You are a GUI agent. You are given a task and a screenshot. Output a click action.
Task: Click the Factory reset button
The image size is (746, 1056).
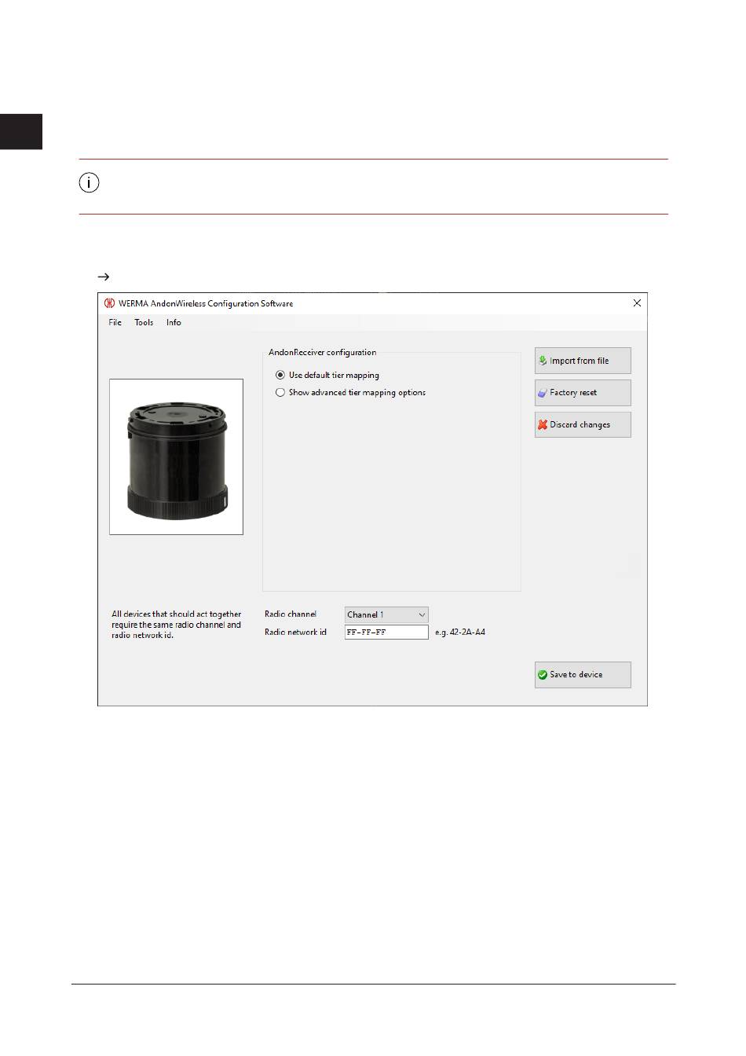[x=583, y=393]
